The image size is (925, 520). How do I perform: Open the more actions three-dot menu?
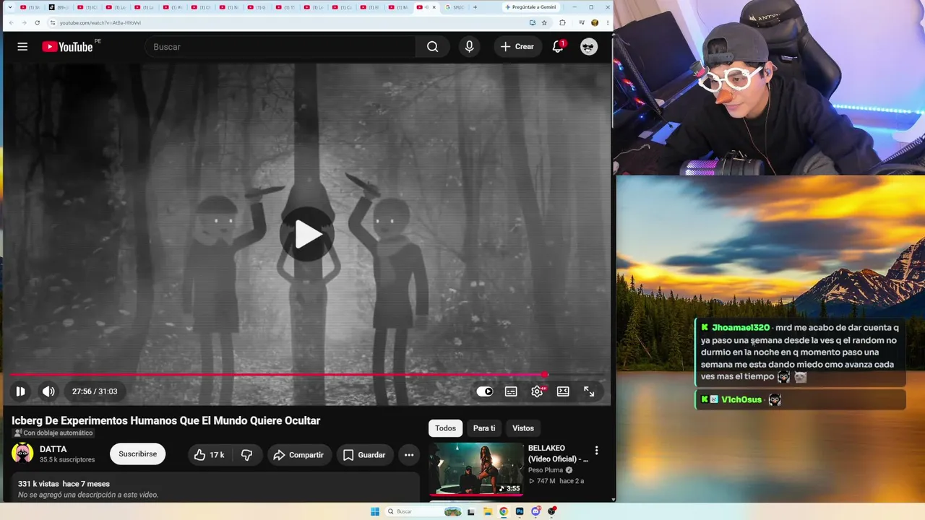click(409, 455)
